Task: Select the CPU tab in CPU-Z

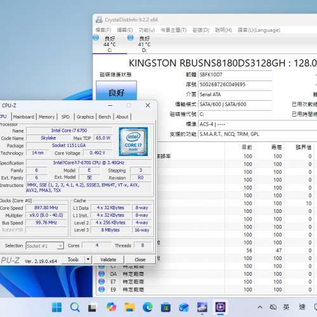Action: pos(3,117)
